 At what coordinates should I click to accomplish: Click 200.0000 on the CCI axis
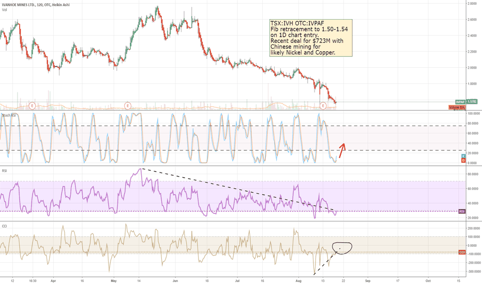tap(474, 228)
